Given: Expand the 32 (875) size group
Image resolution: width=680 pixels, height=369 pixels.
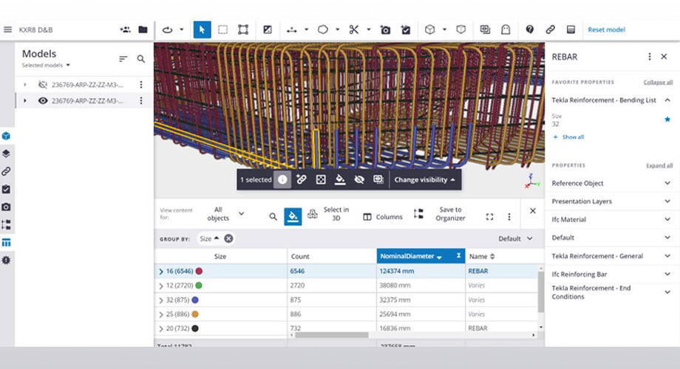Looking at the screenshot, I should click(x=161, y=300).
